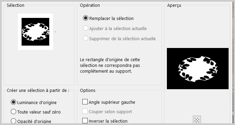Click the checkerboard transparency preview icon

pyautogui.click(x=197, y=120)
